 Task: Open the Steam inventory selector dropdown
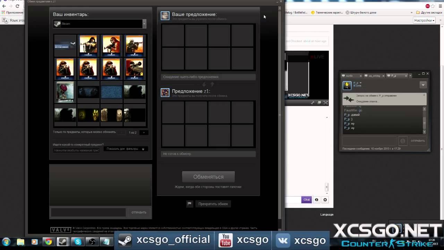[x=100, y=24]
